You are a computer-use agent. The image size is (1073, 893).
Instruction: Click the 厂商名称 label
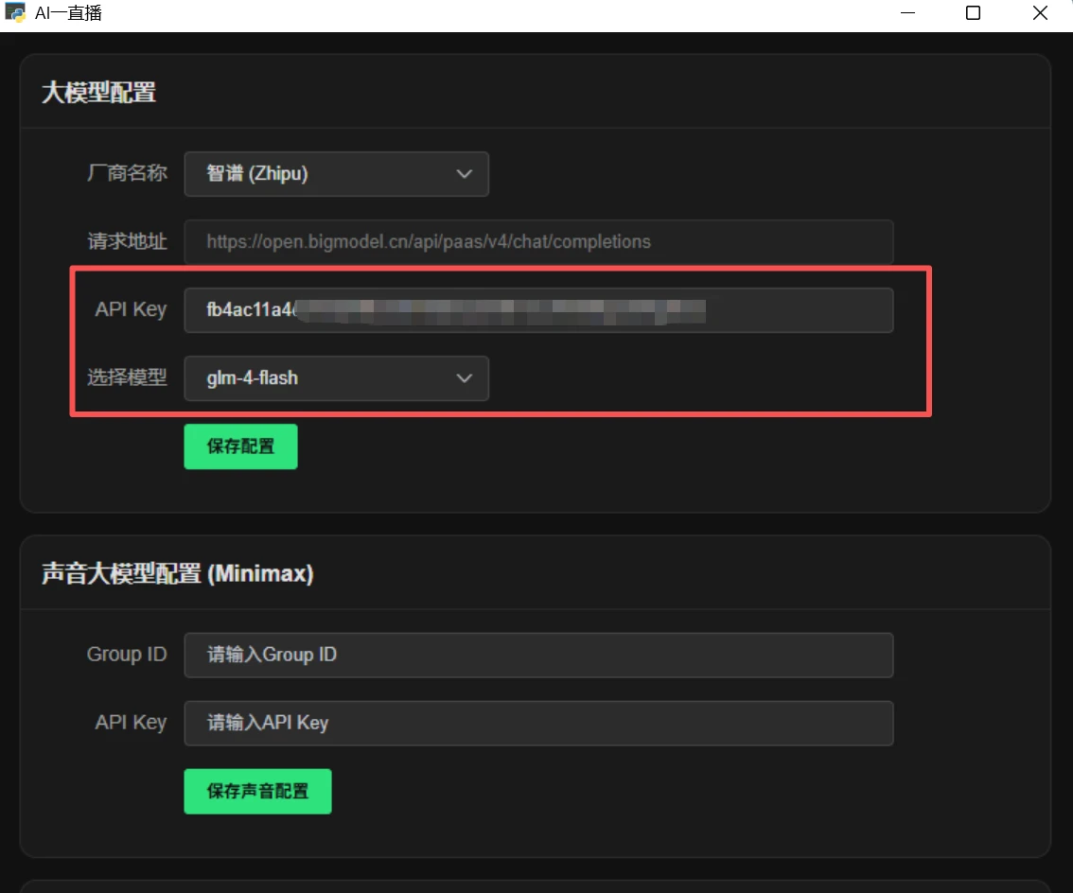click(x=127, y=174)
